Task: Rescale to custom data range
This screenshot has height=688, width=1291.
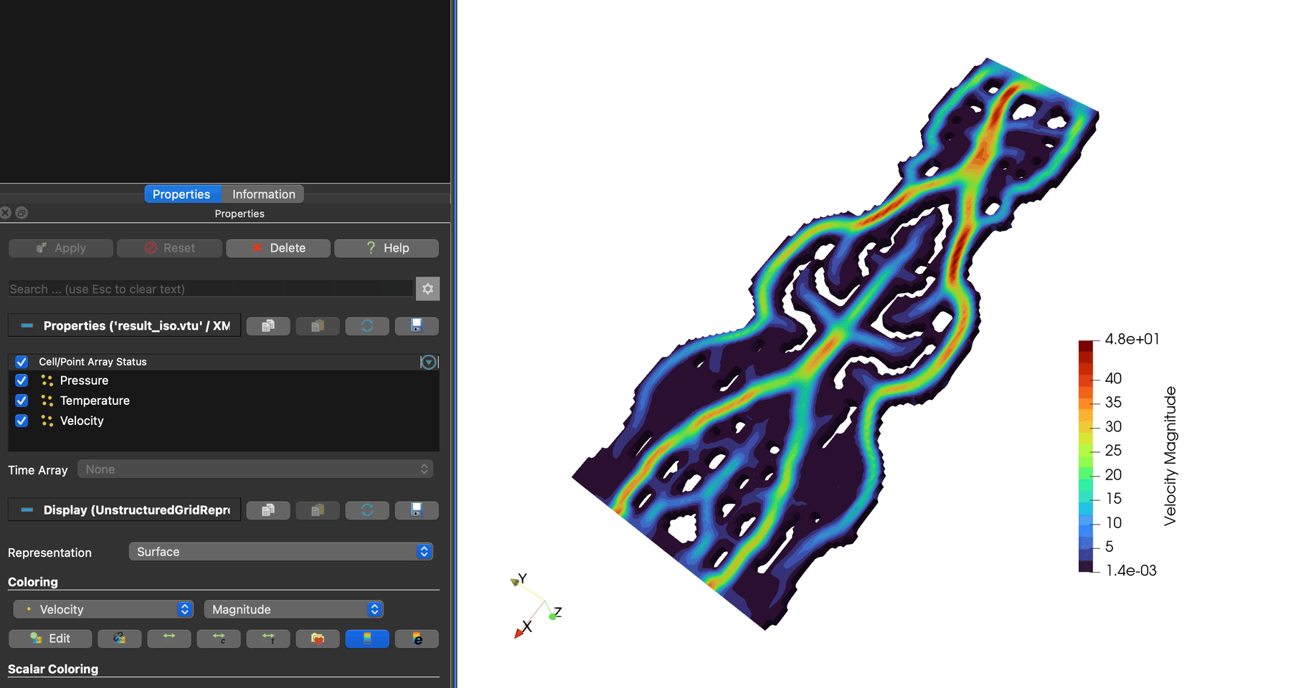Action: pyautogui.click(x=219, y=639)
